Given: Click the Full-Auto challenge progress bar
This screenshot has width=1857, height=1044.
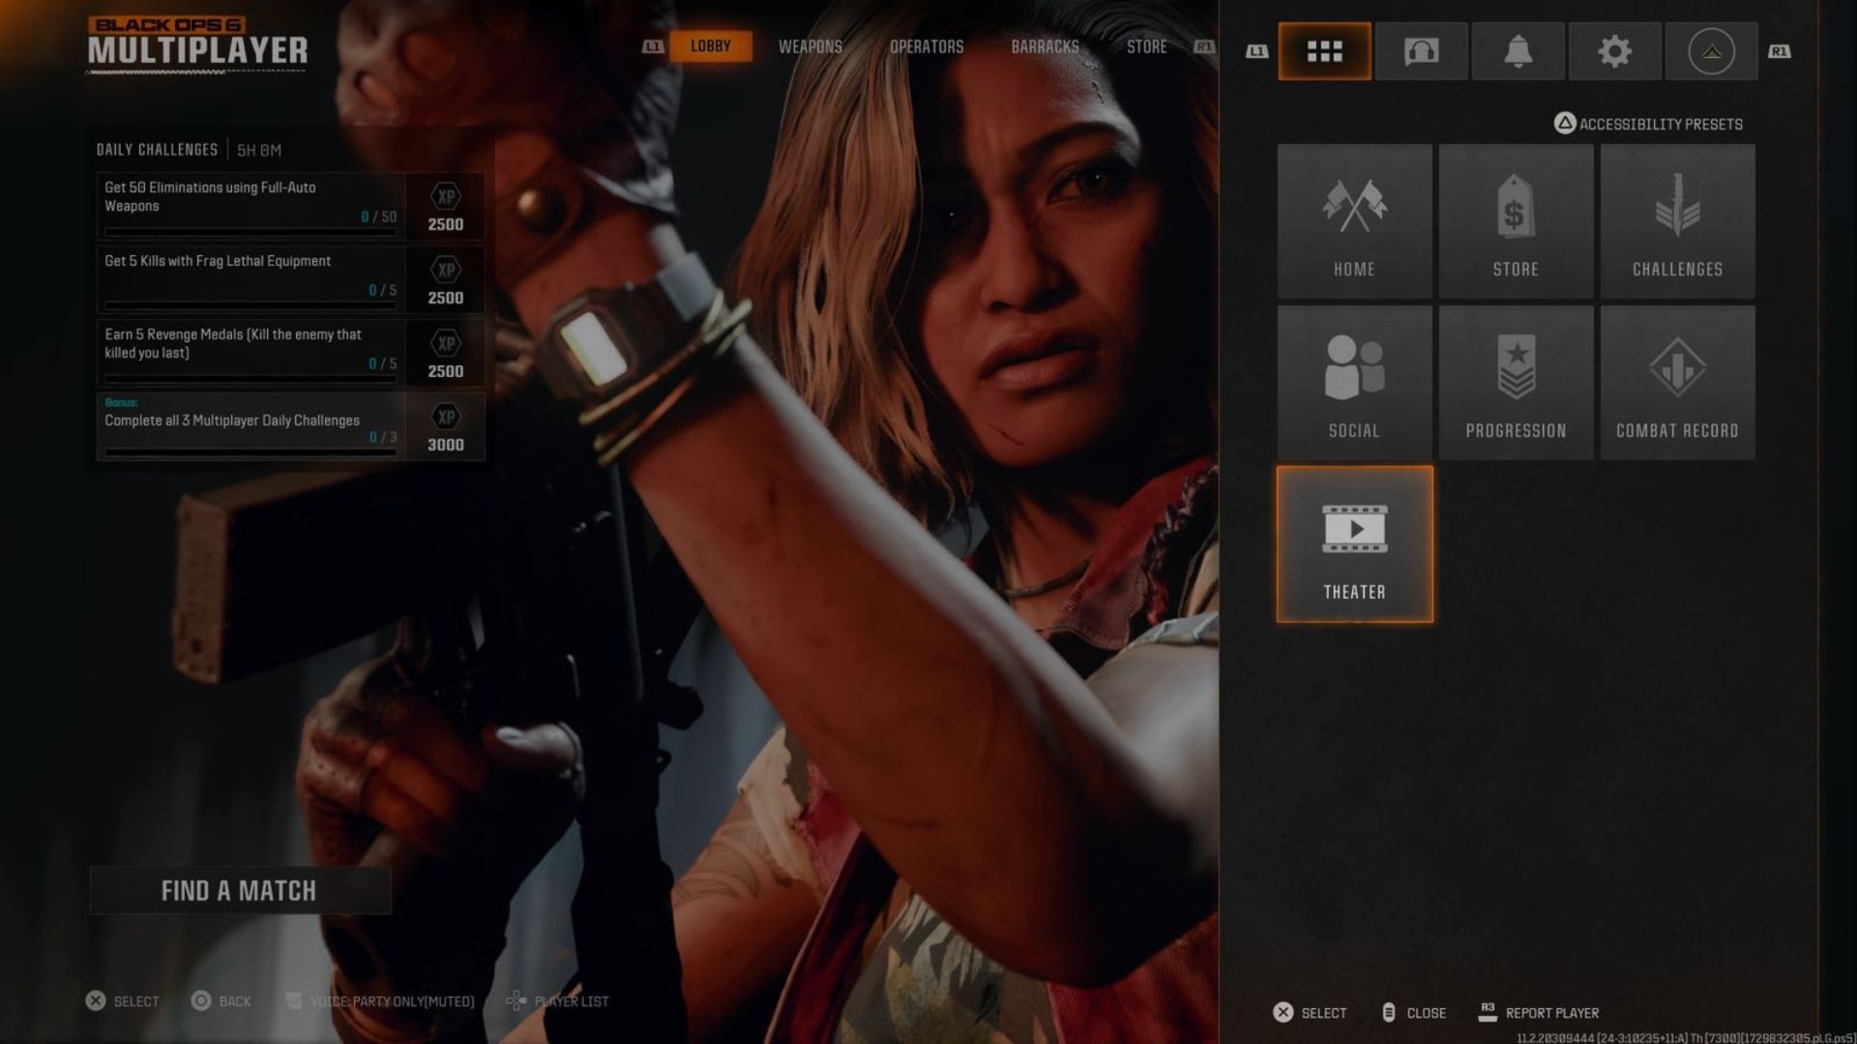Looking at the screenshot, I should click(251, 232).
